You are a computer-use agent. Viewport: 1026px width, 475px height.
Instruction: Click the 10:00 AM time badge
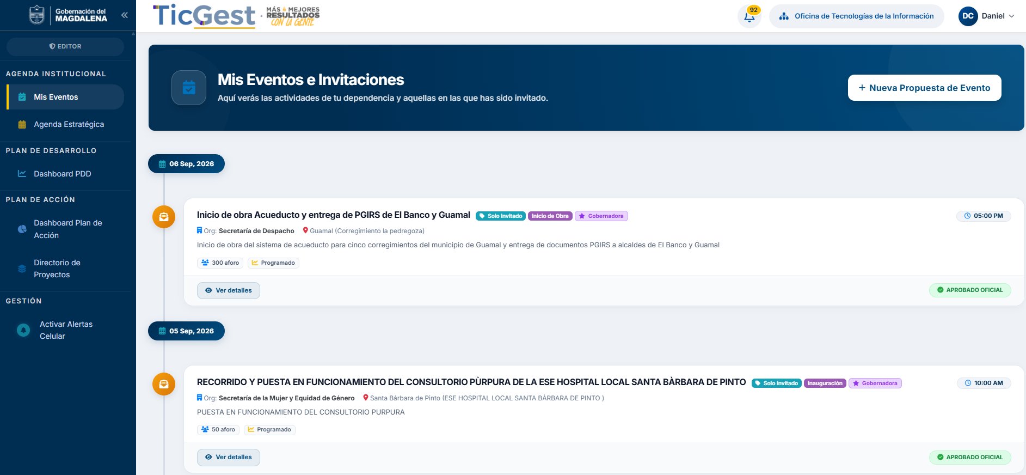[984, 383]
